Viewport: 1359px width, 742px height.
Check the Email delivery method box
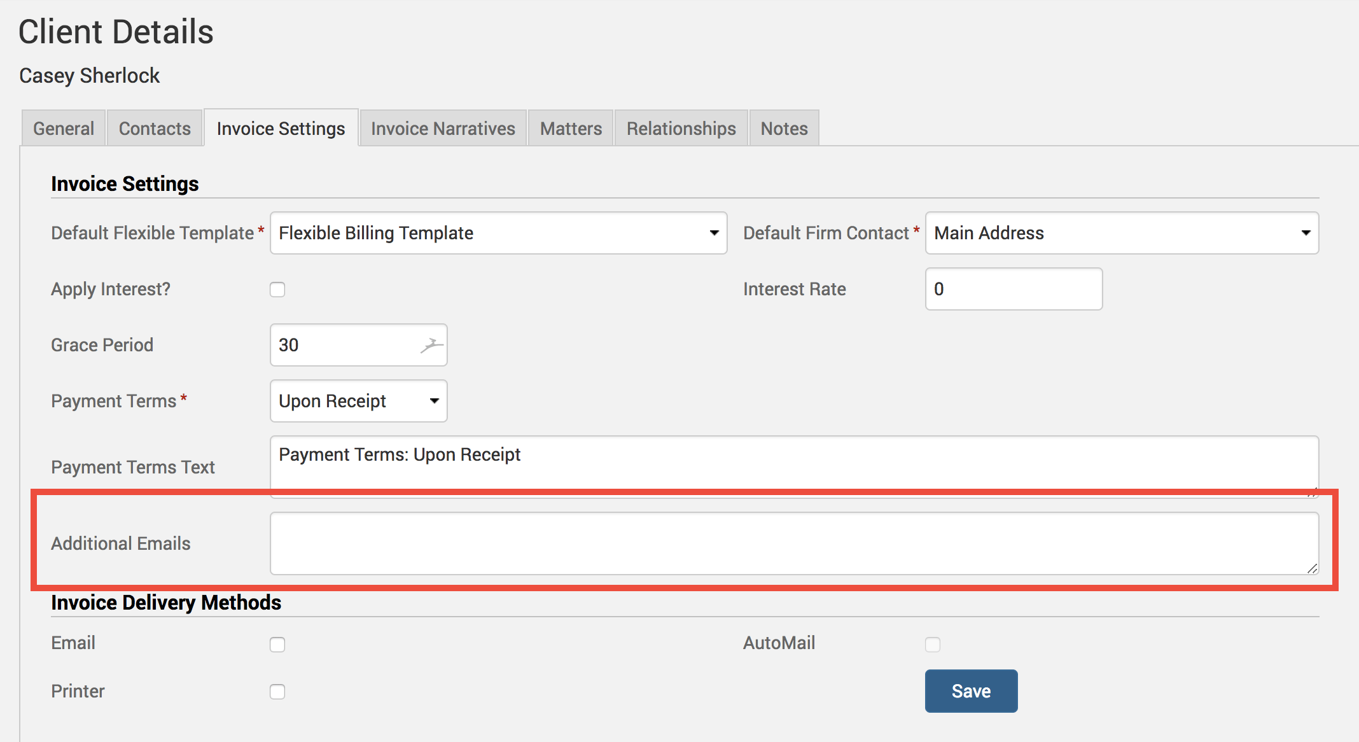[x=277, y=645]
